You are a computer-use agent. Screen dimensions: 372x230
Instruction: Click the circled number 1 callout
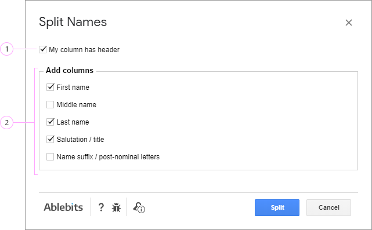6,49
